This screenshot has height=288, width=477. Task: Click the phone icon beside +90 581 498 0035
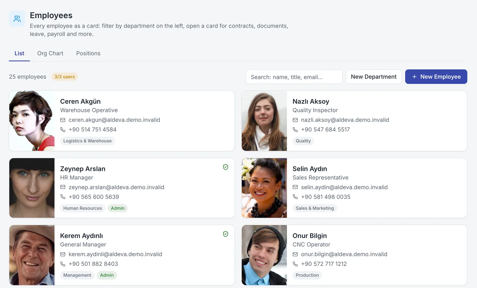click(295, 197)
